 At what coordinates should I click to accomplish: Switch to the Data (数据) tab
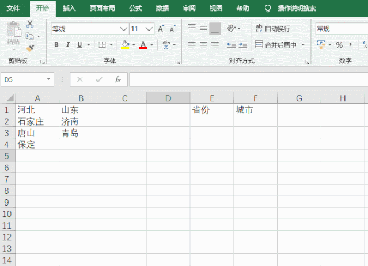162,9
